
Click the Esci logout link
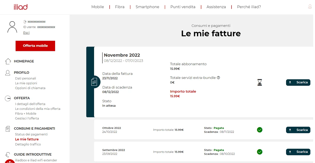click(x=26, y=33)
